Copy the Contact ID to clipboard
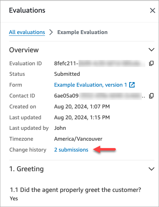Viewport: 159px width, 207px height. (x=151, y=96)
